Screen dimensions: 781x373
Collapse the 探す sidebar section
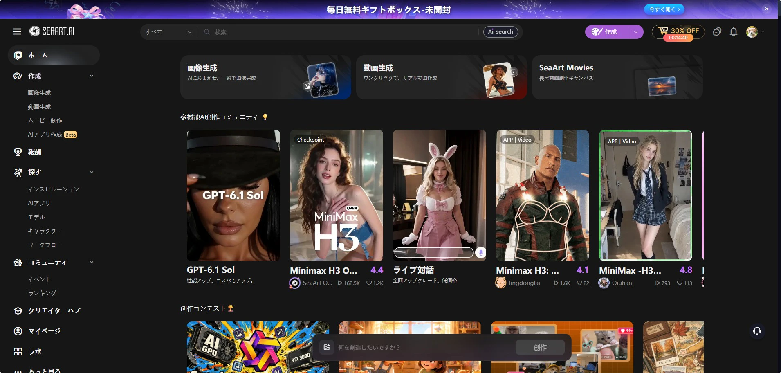tap(92, 172)
